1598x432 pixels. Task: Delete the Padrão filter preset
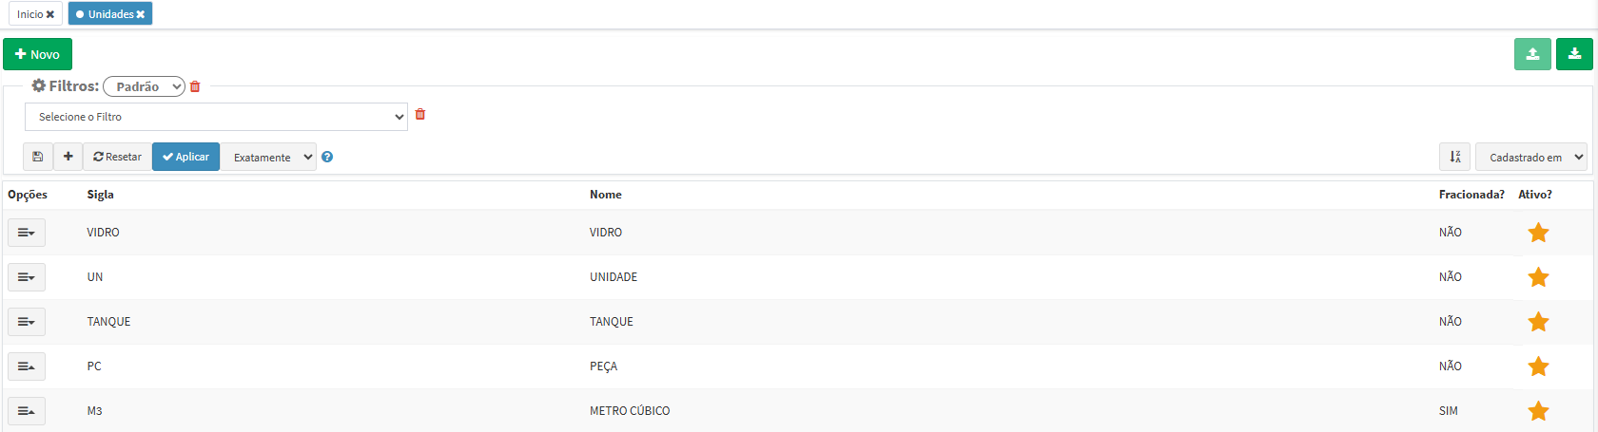[x=195, y=86]
